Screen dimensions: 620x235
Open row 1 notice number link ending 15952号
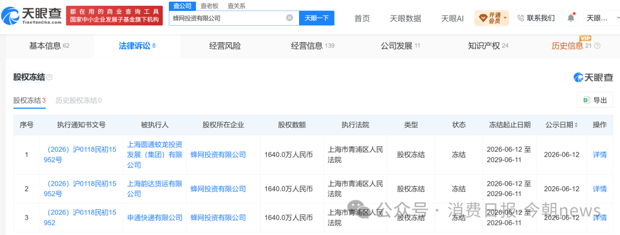[x=81, y=155]
